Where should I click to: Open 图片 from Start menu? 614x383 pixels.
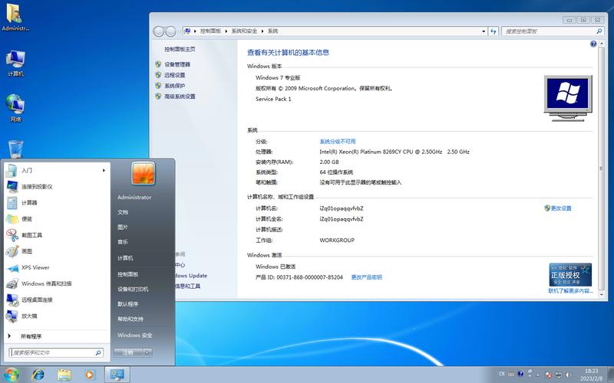click(123, 227)
